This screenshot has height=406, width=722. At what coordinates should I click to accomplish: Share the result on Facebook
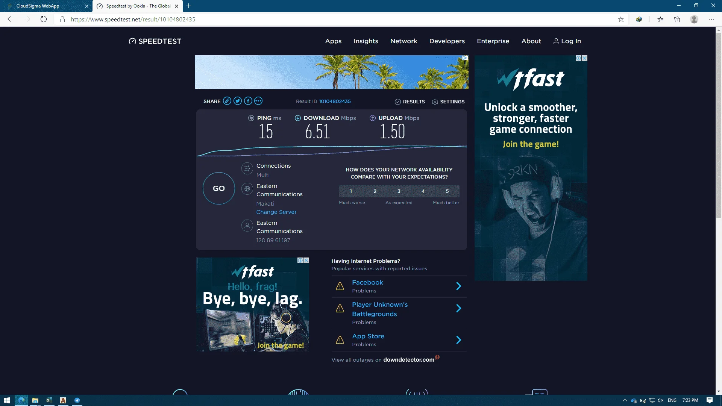coord(248,101)
